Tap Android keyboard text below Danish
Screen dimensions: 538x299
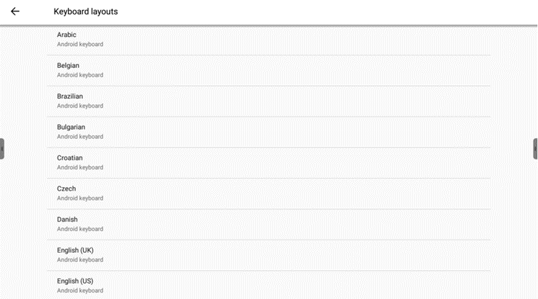point(79,229)
